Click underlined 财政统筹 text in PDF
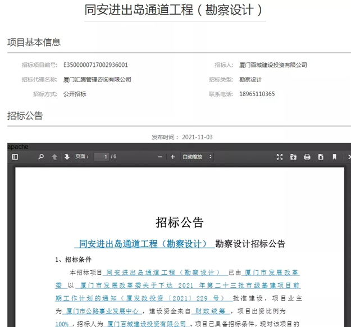The image size is (351, 327). coord(210,311)
